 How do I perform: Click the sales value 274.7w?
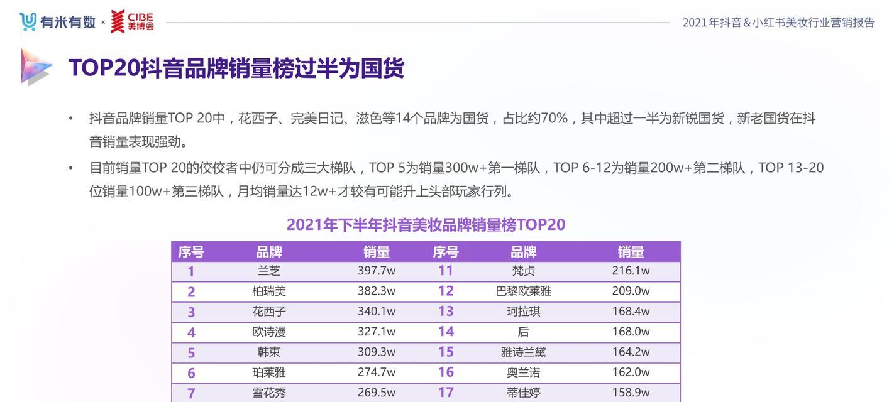tap(377, 372)
